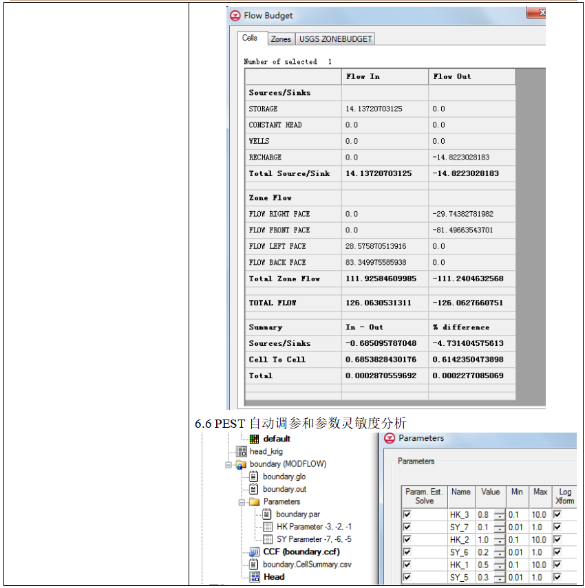Uncheck Log Xform checkbox for SY_7

pyautogui.click(x=557, y=527)
